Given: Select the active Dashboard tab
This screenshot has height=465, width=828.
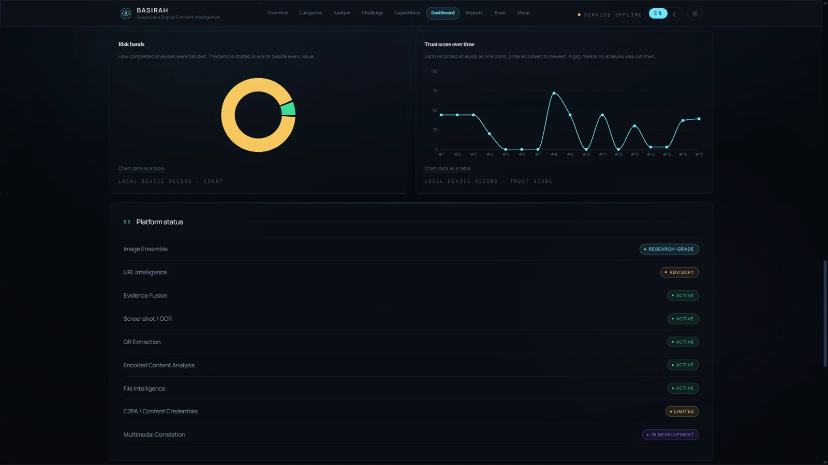Looking at the screenshot, I should tap(443, 13).
